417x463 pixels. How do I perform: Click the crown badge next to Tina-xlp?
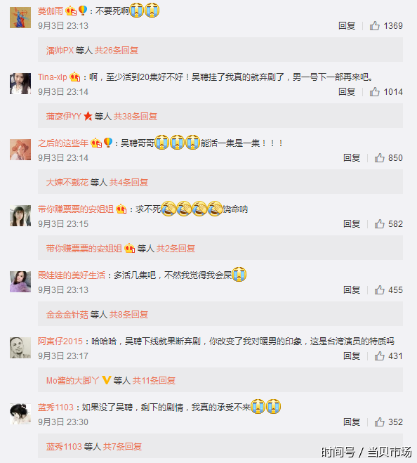click(x=75, y=77)
